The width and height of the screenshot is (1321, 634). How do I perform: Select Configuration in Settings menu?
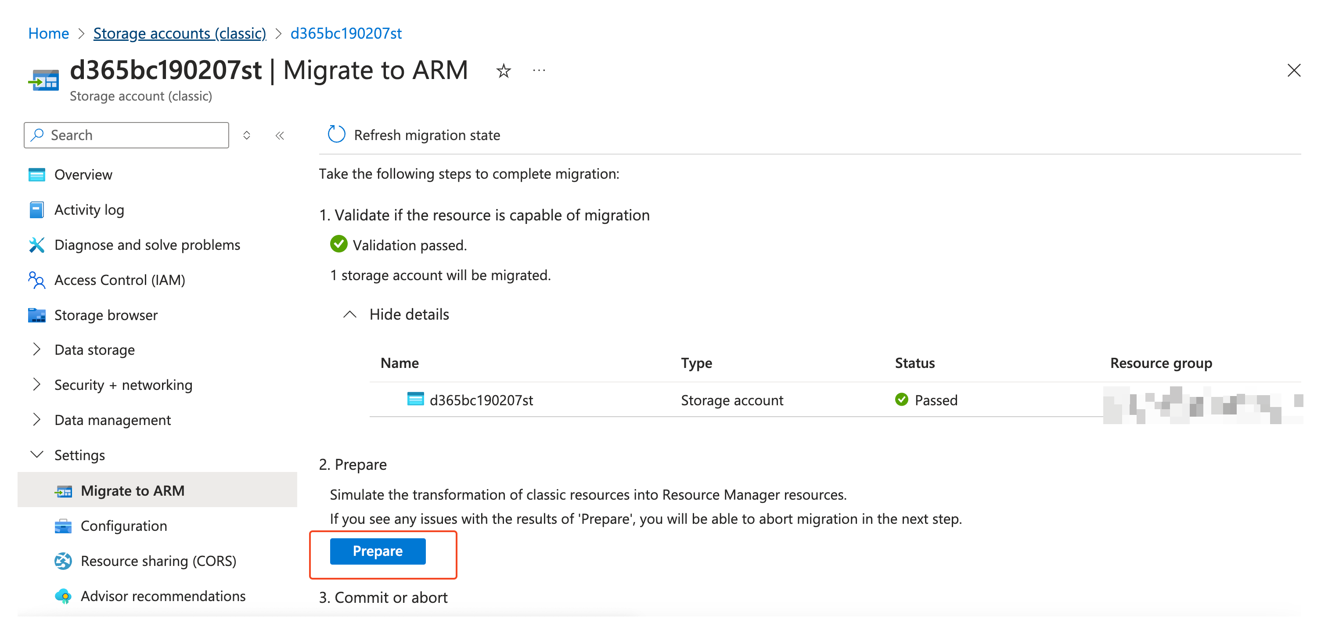(124, 526)
